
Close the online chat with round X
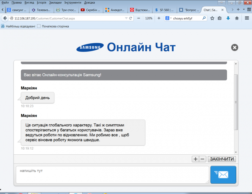pyautogui.click(x=235, y=47)
